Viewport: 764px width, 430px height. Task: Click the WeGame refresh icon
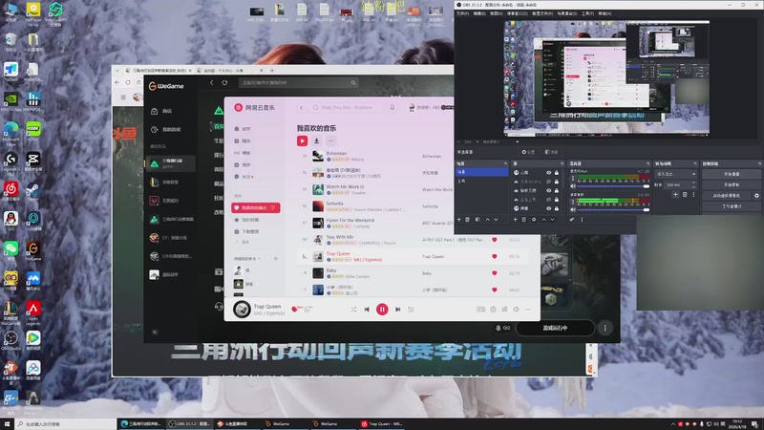tap(224, 82)
